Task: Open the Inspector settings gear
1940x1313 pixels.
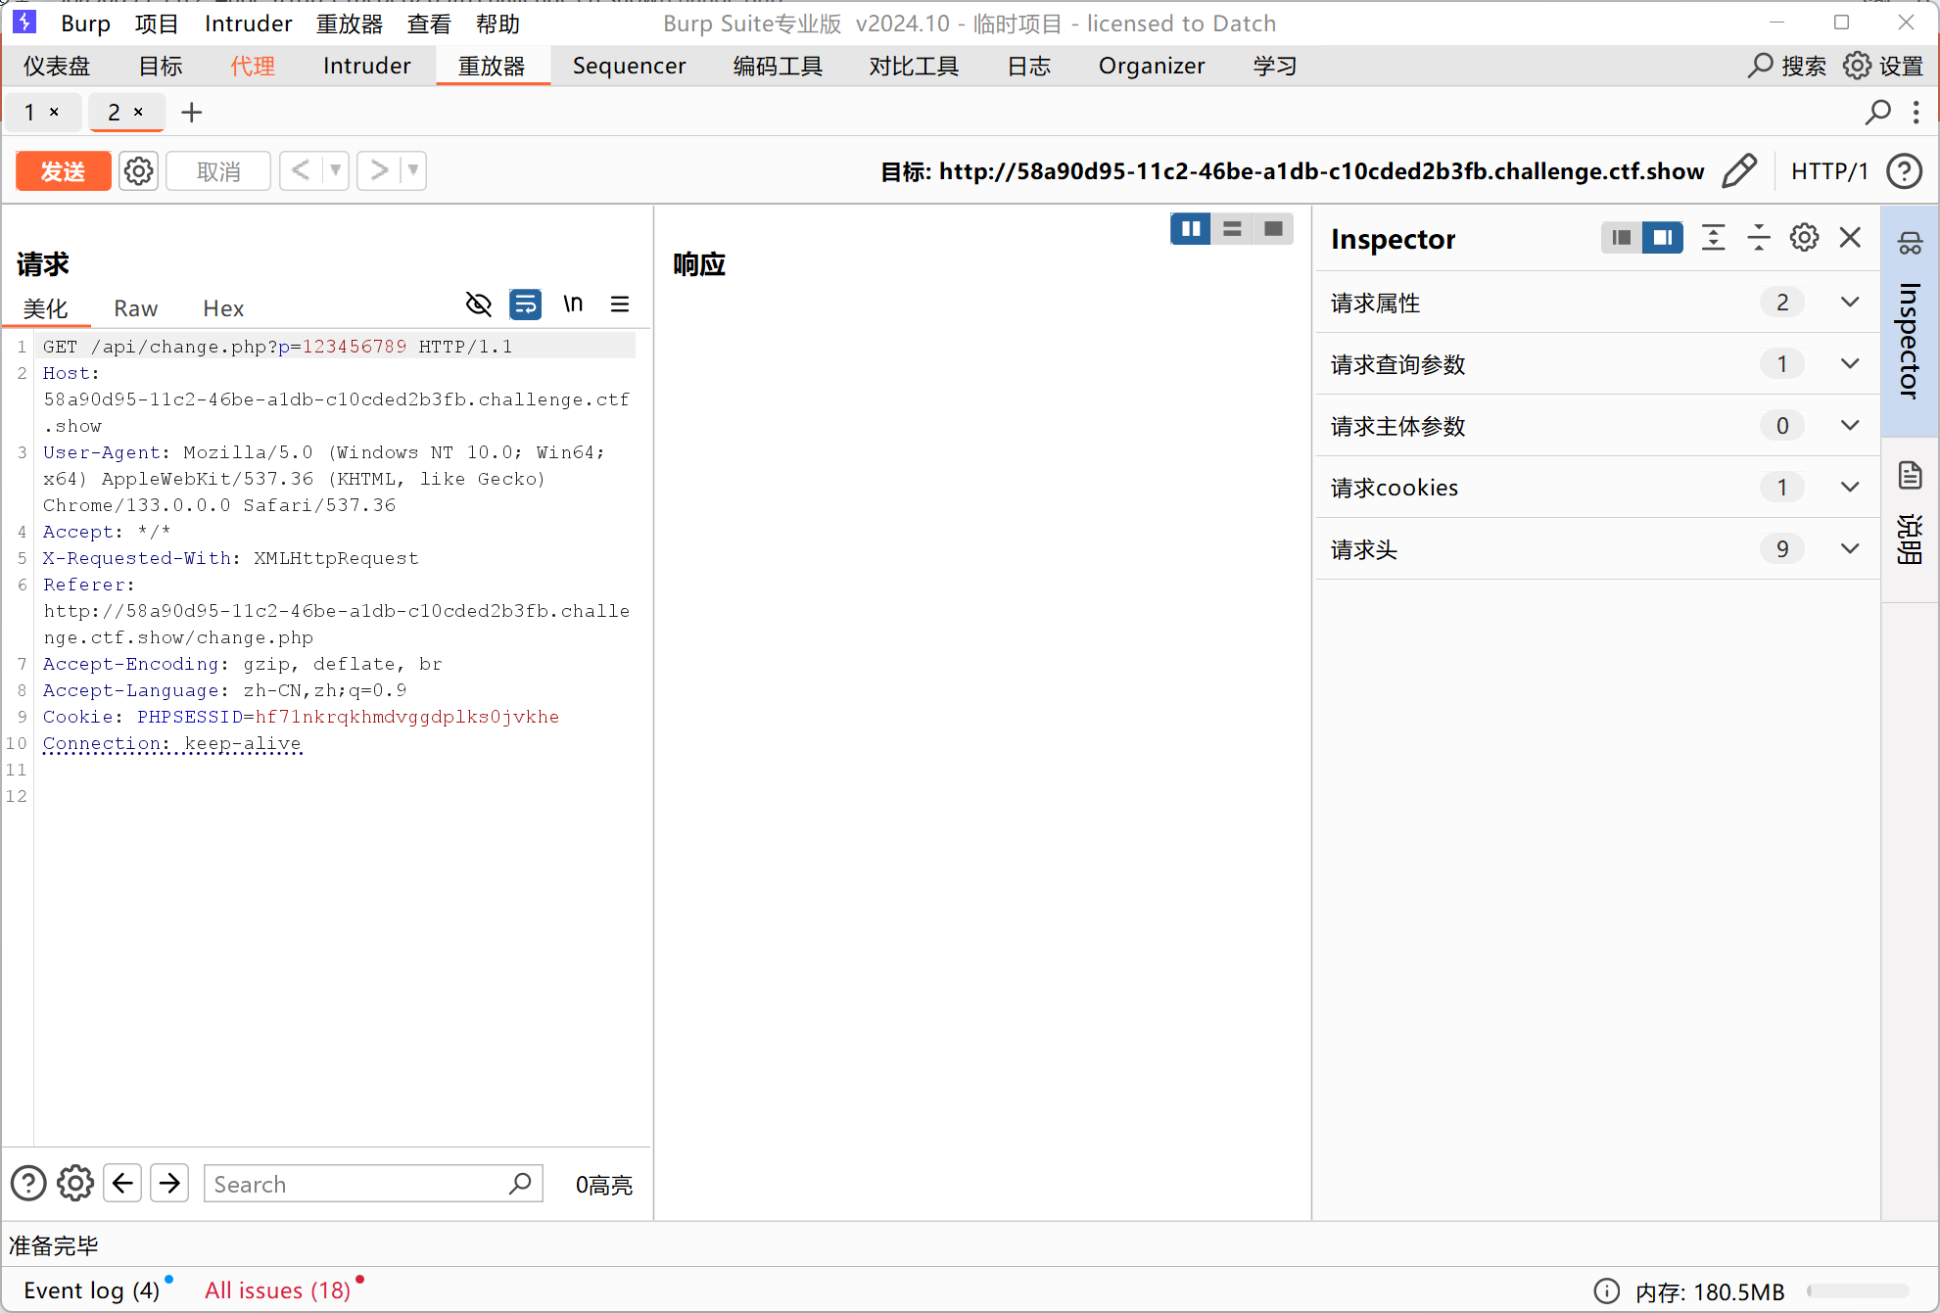Action: pyautogui.click(x=1804, y=238)
